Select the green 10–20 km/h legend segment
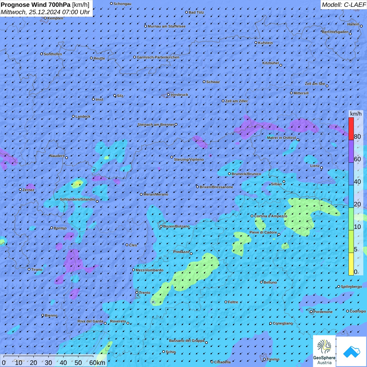The width and height of the screenshot is (367, 367). [351, 219]
